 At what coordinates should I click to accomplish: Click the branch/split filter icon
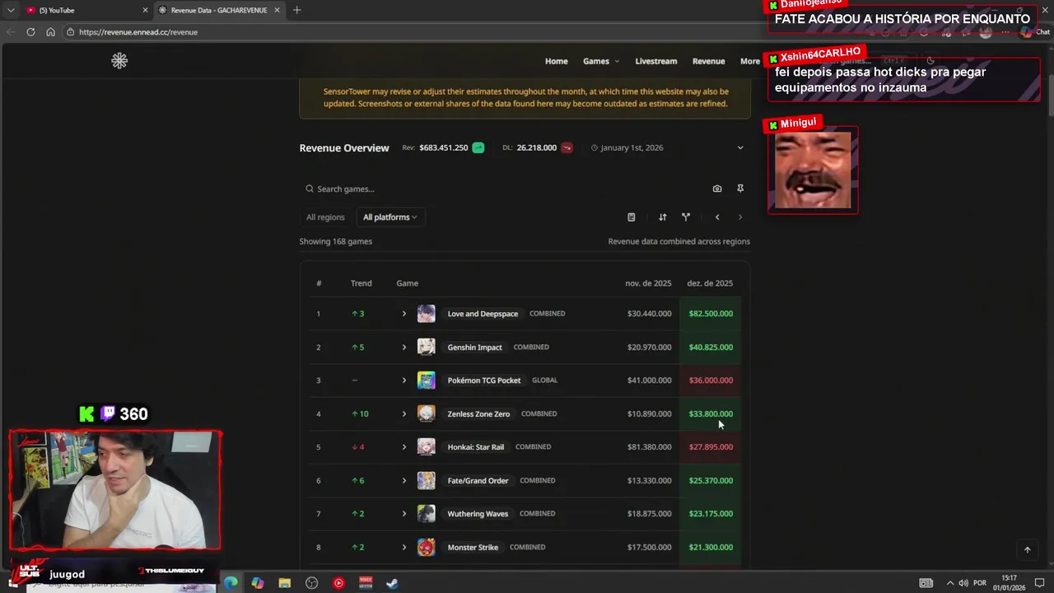click(x=685, y=217)
